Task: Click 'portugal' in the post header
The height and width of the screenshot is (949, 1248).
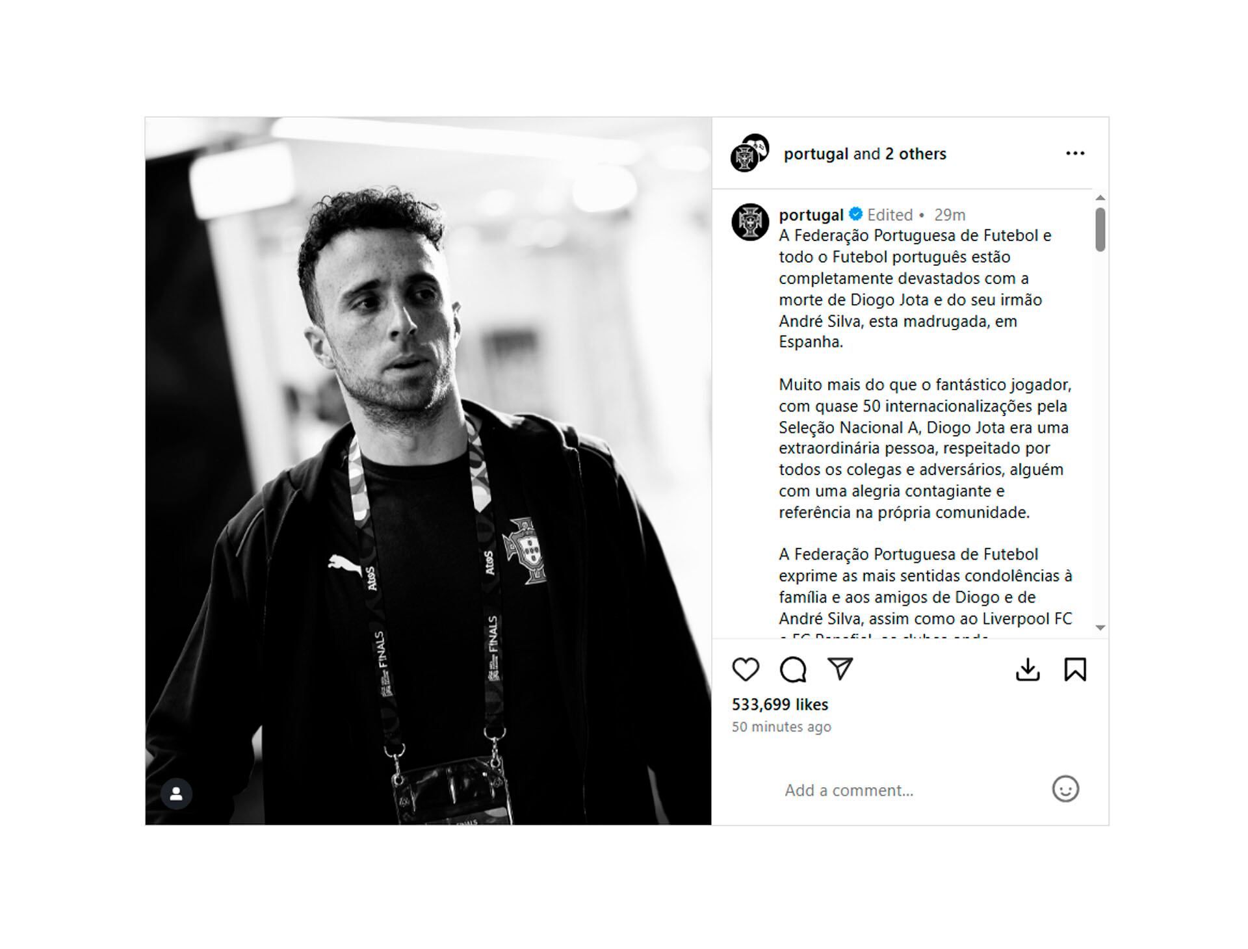Action: (816, 154)
